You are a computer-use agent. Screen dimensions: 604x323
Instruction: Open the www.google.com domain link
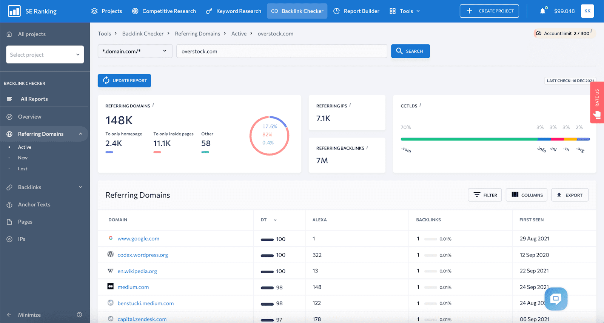(139, 239)
